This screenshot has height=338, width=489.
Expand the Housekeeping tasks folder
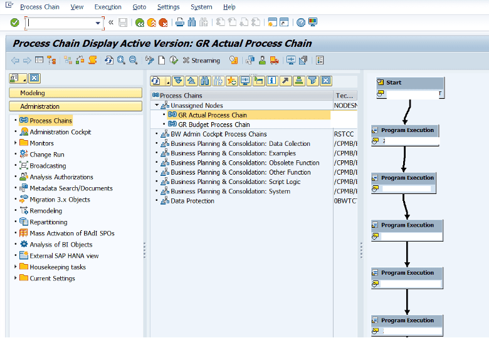click(15, 267)
